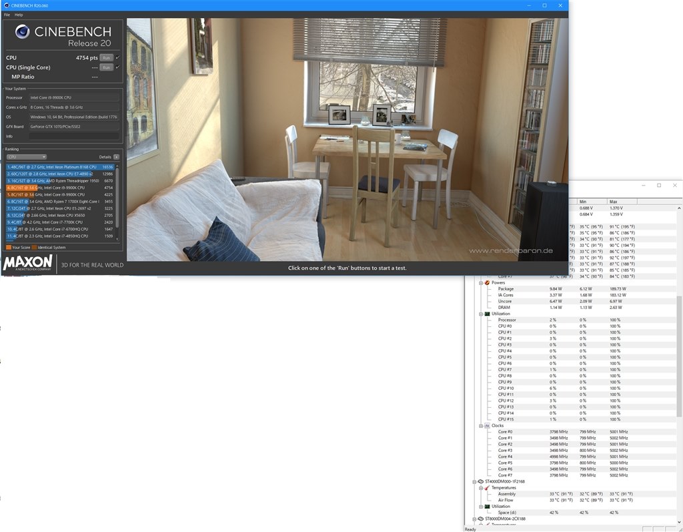Collapse the ST8000DM004-2CX188 drive node
Screen dimensions: 683x532
pyautogui.click(x=474, y=519)
